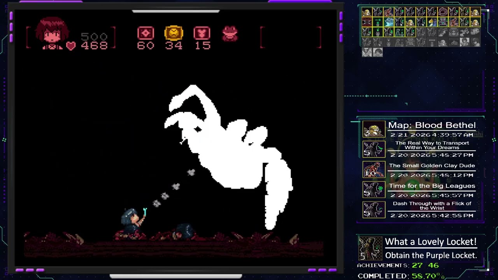
Task: Select the red icon above 15
Action: (x=202, y=33)
